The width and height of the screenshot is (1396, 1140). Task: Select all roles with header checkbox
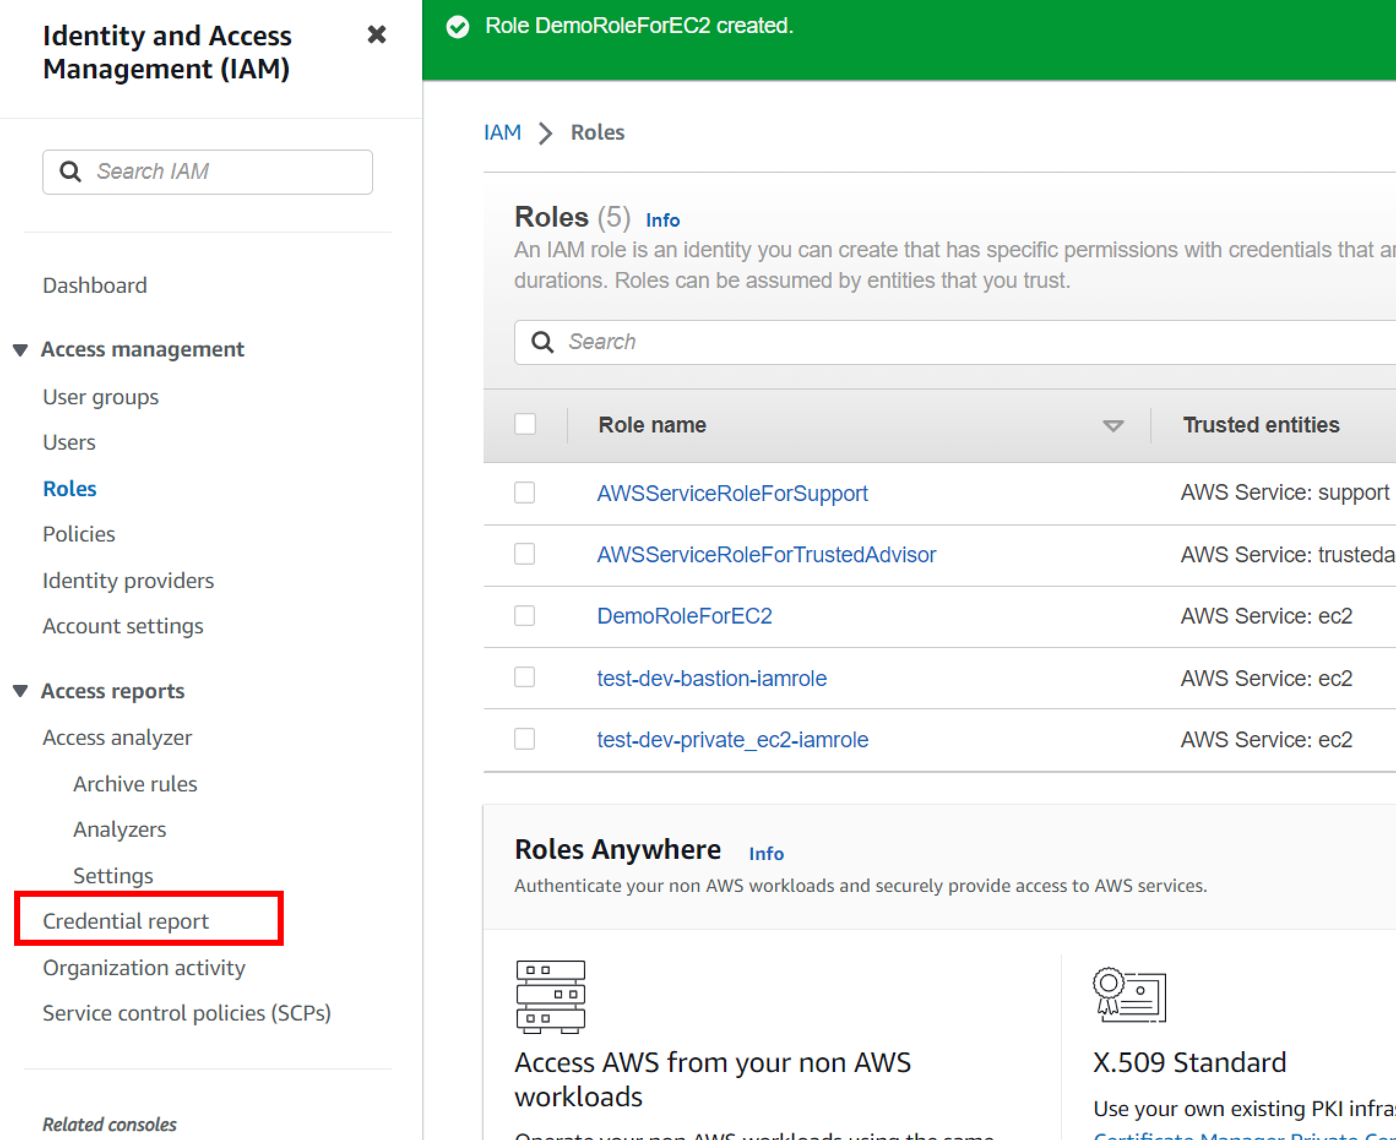(x=525, y=425)
